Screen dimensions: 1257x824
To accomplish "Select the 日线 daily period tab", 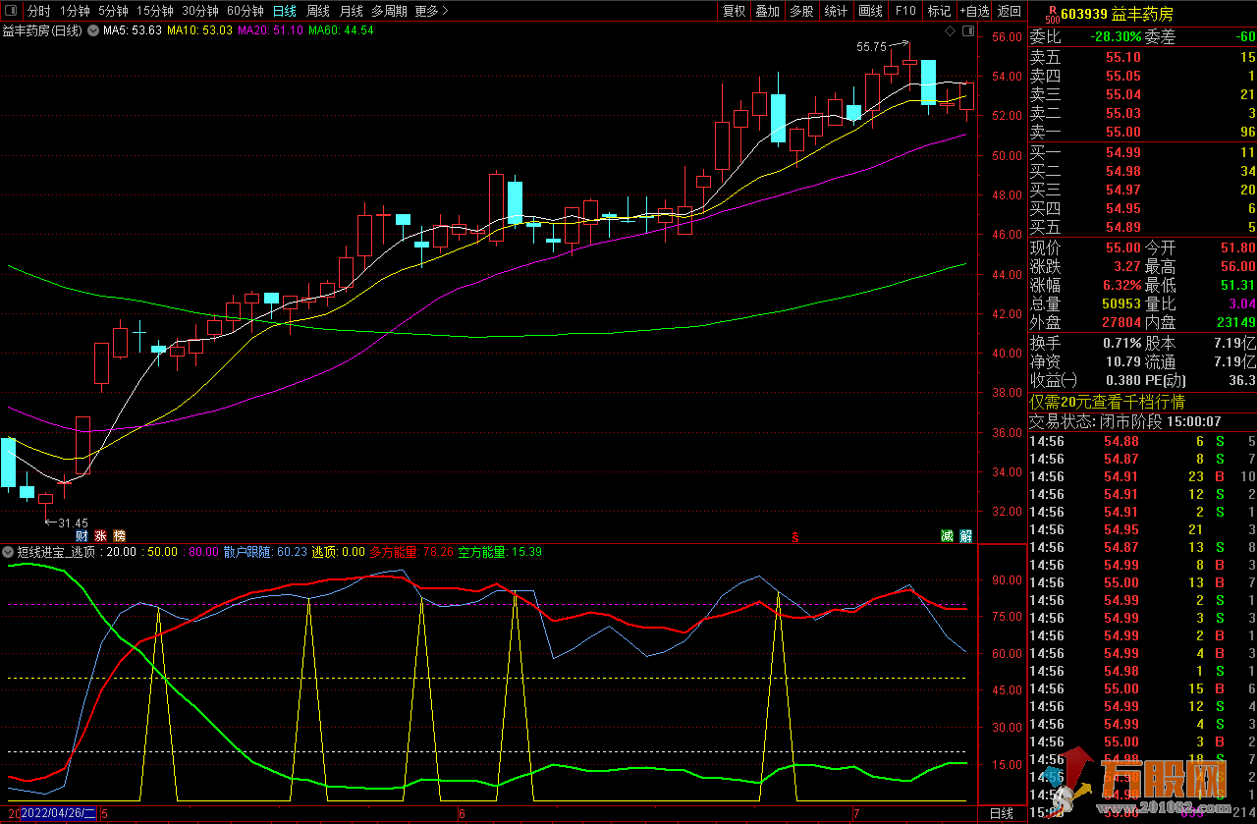I will click(285, 11).
